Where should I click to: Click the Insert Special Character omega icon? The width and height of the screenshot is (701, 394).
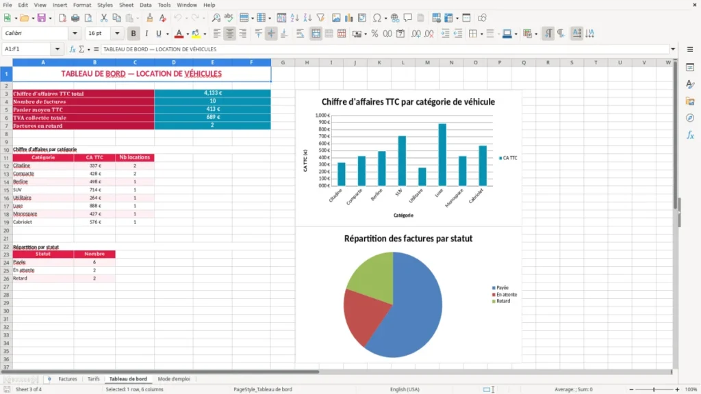(377, 18)
